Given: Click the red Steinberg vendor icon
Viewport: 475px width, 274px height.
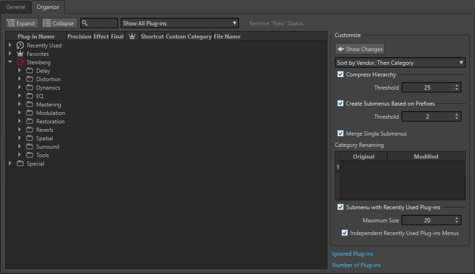Looking at the screenshot, I should 20,62.
